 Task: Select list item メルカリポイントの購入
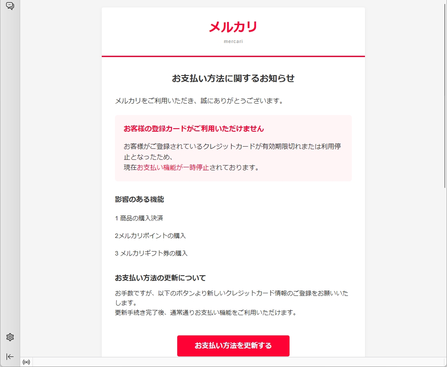click(150, 236)
